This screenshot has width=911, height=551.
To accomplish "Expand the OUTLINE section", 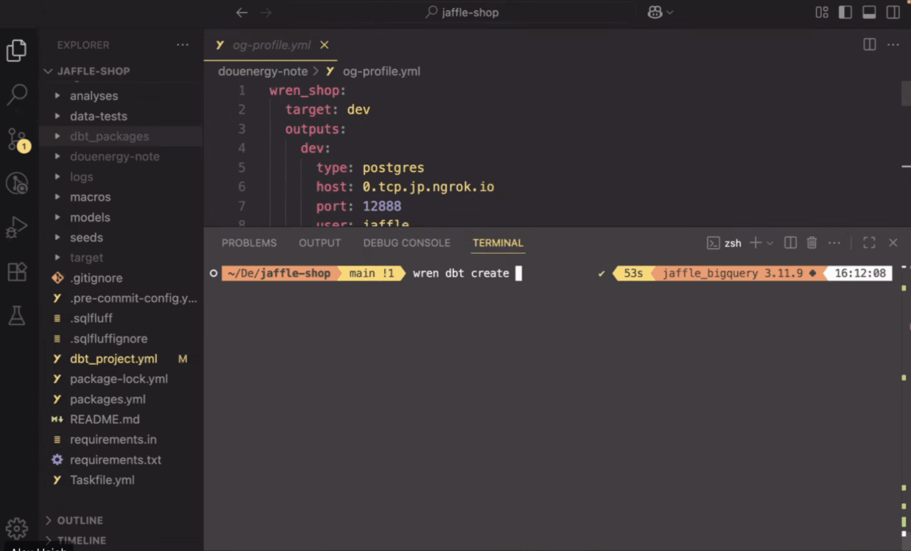I will click(x=79, y=520).
